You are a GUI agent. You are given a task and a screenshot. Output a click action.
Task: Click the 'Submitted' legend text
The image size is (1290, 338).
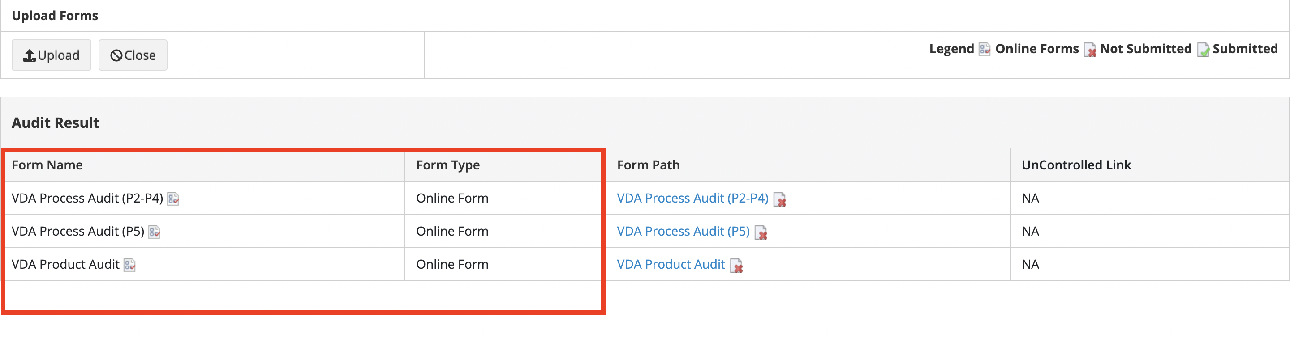pyautogui.click(x=1245, y=48)
